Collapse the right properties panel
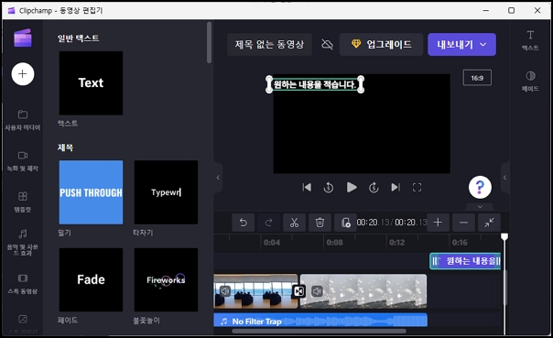 (505, 178)
